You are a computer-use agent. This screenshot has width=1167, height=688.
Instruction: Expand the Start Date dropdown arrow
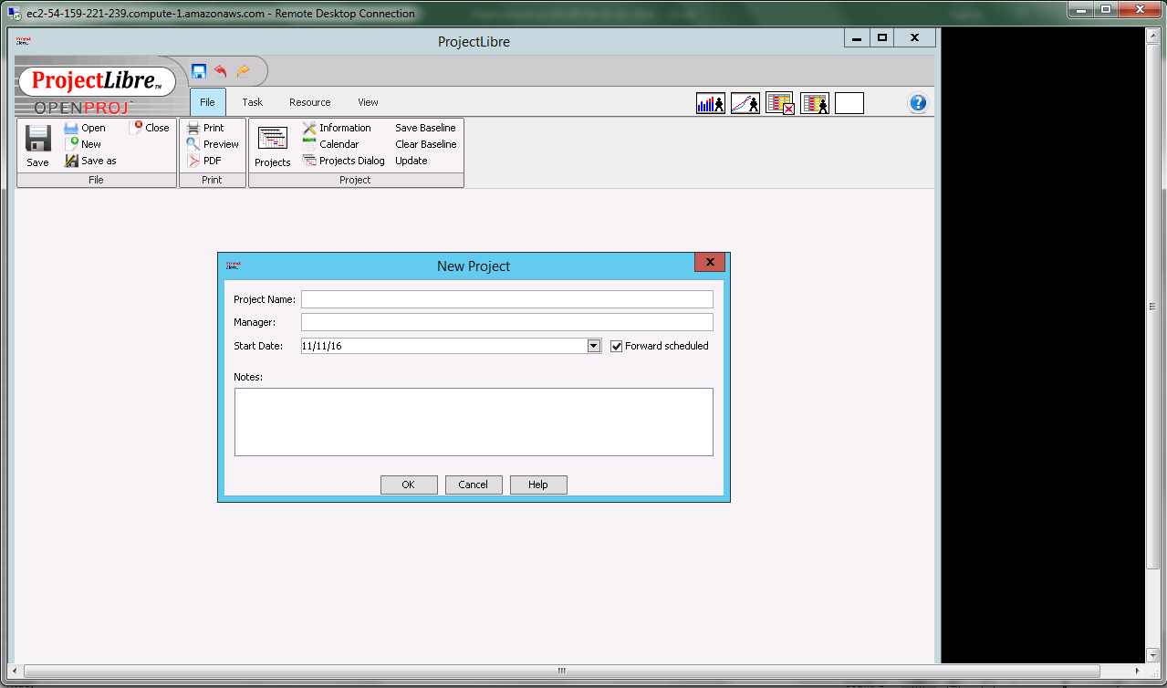pyautogui.click(x=593, y=346)
